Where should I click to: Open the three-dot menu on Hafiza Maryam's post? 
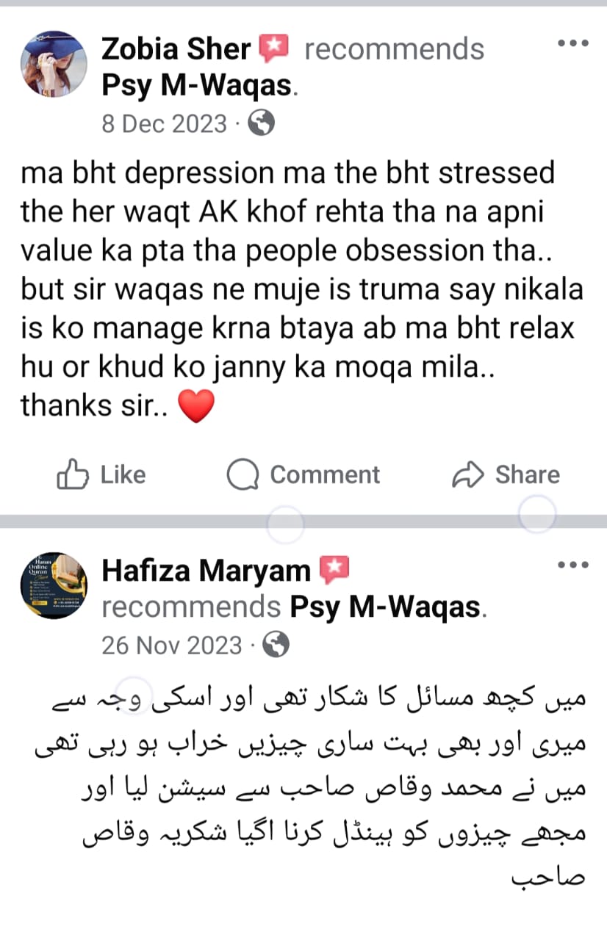pos(573,565)
